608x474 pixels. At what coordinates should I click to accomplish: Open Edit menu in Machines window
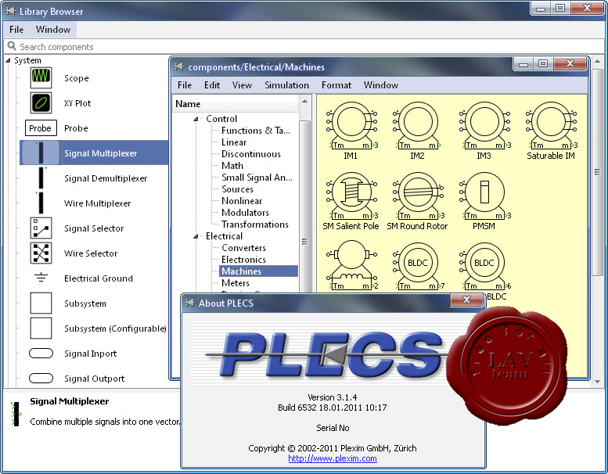[x=212, y=85]
